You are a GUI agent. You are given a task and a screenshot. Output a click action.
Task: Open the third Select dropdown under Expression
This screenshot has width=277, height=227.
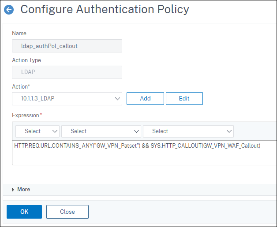point(188,131)
